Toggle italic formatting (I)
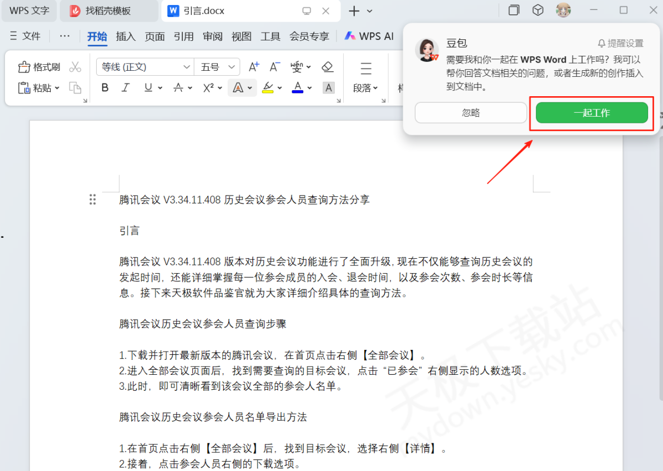 pos(125,87)
